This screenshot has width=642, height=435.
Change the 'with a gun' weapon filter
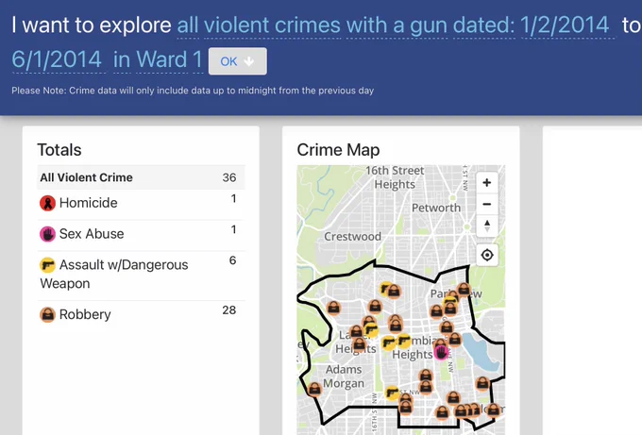click(397, 25)
